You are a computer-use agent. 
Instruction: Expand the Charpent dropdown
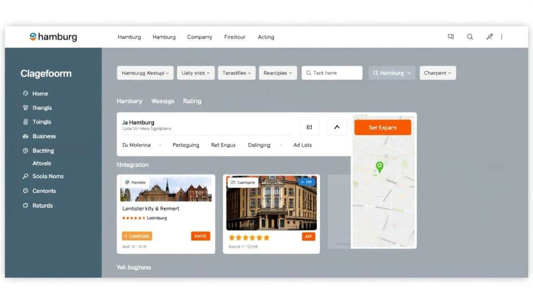437,73
